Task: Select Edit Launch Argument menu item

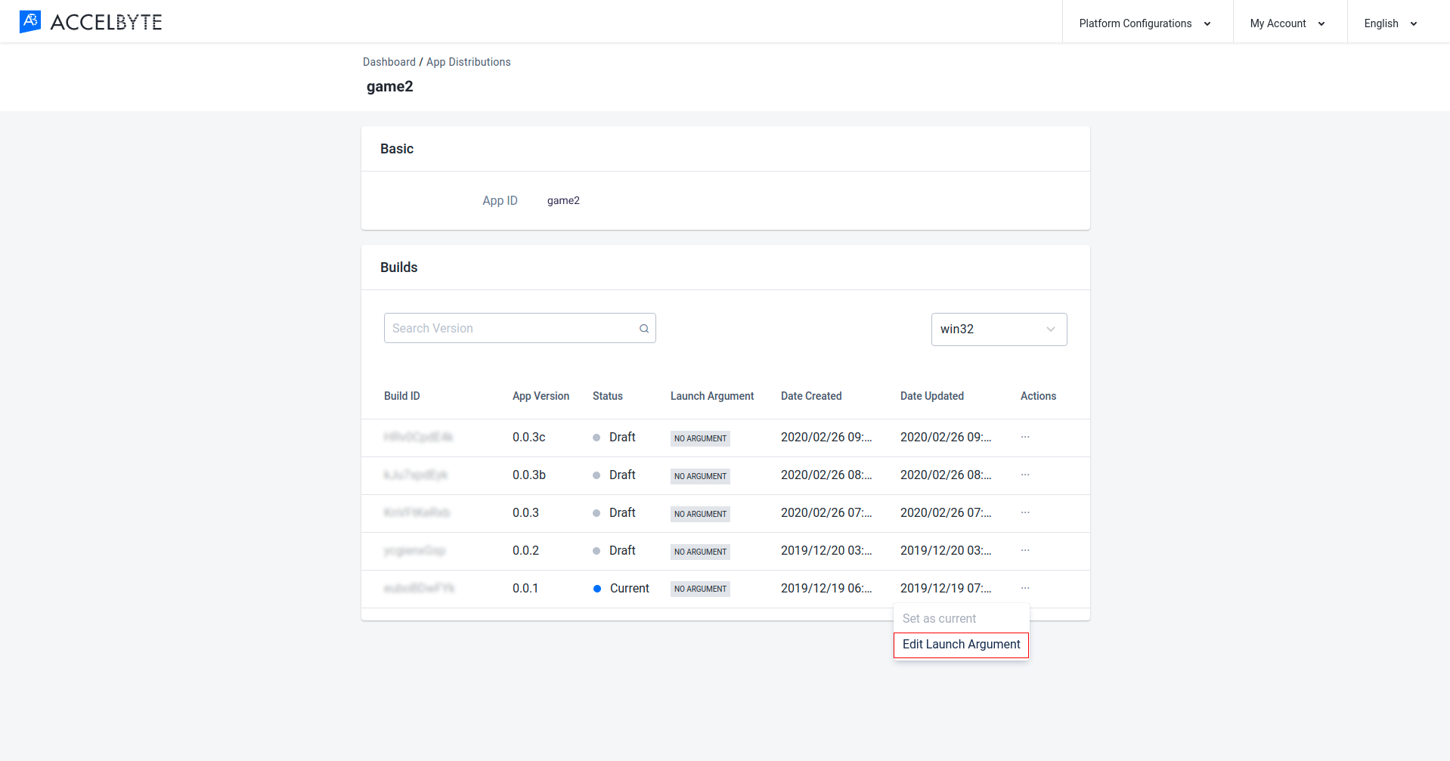Action: point(961,645)
